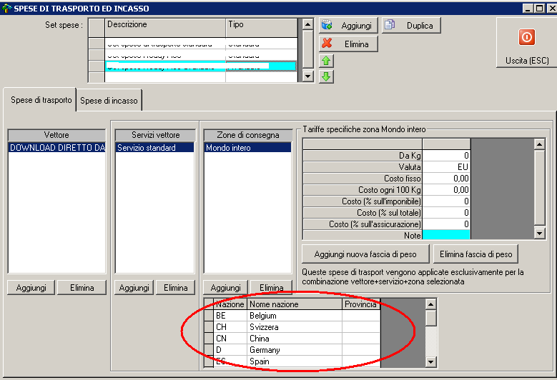Click Elimina under Zone di consegna
Screen dimensions: 557x380
click(x=272, y=288)
